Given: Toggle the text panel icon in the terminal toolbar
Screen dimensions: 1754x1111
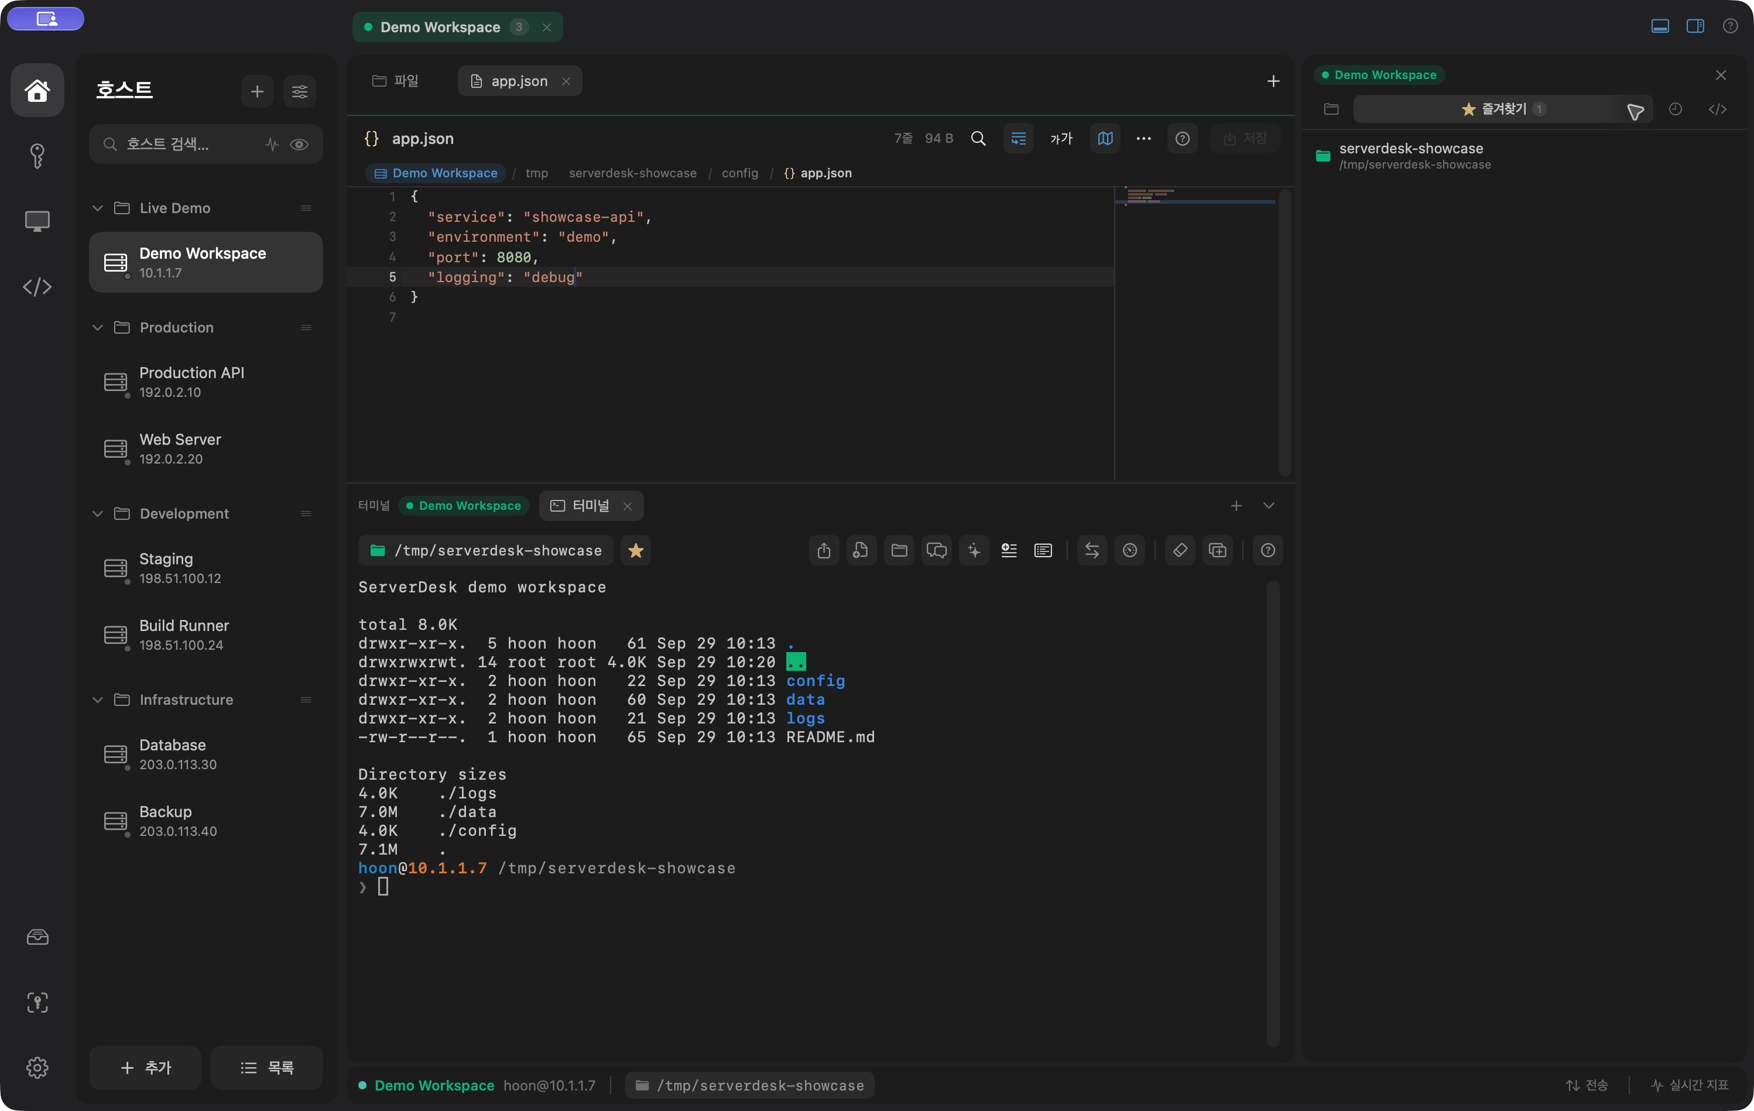Looking at the screenshot, I should click(x=1043, y=551).
